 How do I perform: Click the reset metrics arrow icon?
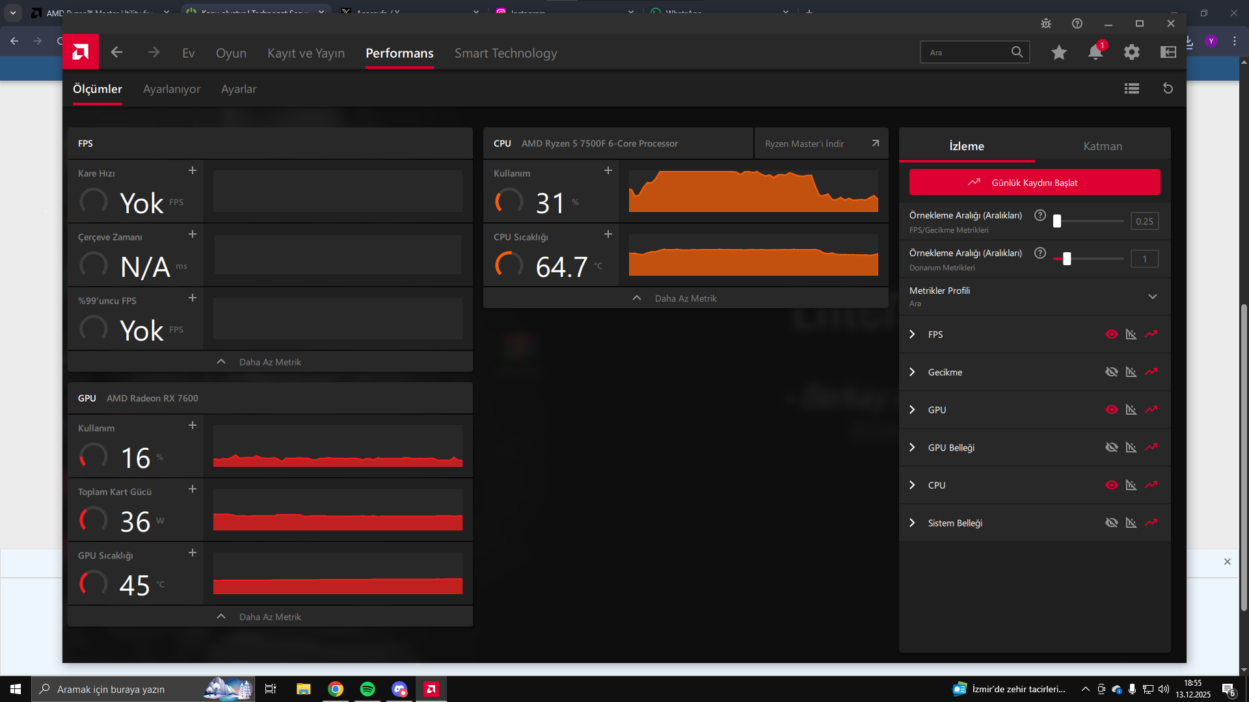[1168, 88]
